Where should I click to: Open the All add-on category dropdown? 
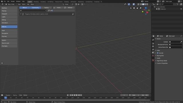pos(33,11)
